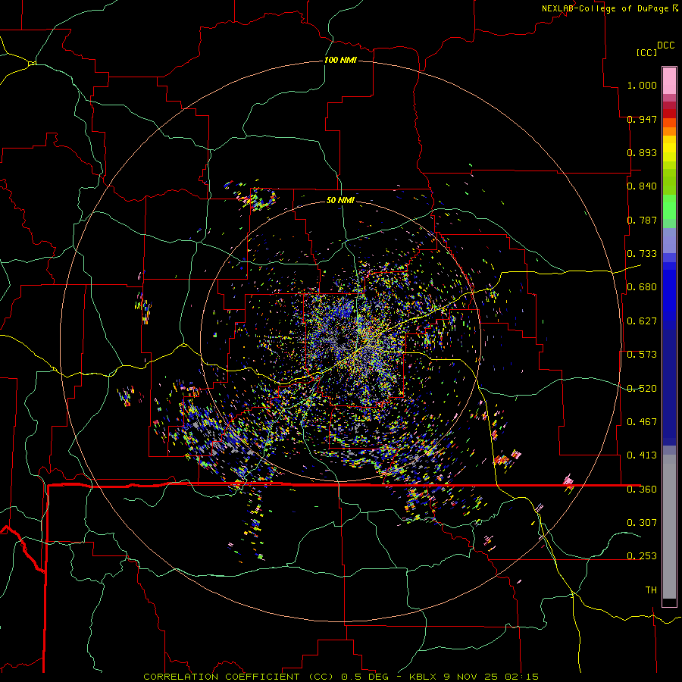Click the 0.253 scale value
This screenshot has width=682, height=682.
pos(642,556)
